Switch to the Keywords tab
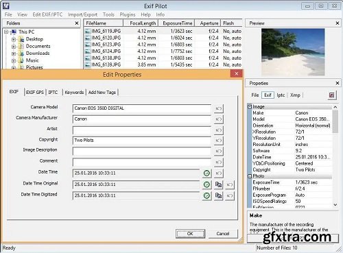This screenshot has width=343, height=253. pos(74,93)
